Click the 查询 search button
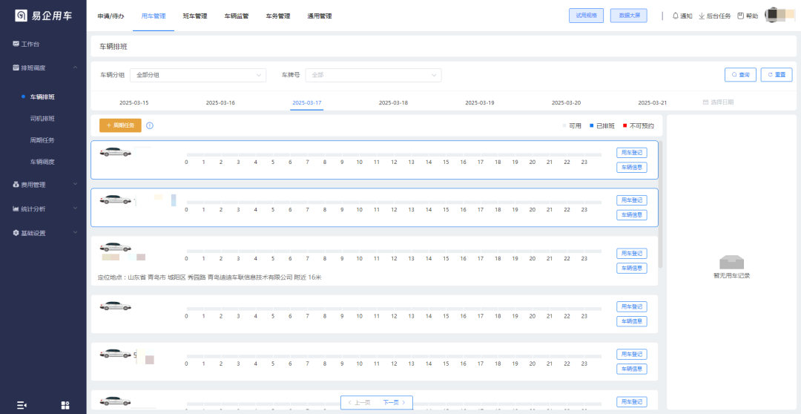 click(740, 75)
